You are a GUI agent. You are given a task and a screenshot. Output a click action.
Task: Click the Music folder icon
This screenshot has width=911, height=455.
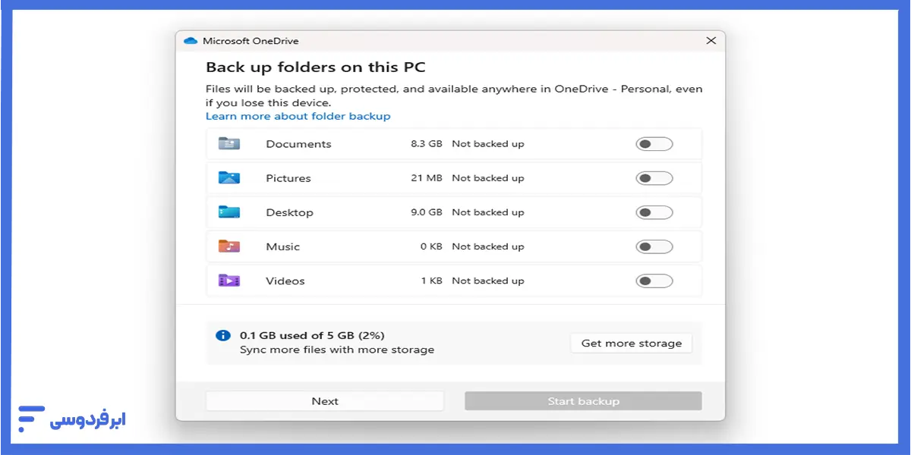[x=229, y=246]
